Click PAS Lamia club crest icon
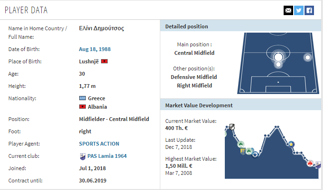Screen dimensions: 323x190 pyautogui.click(x=83, y=156)
